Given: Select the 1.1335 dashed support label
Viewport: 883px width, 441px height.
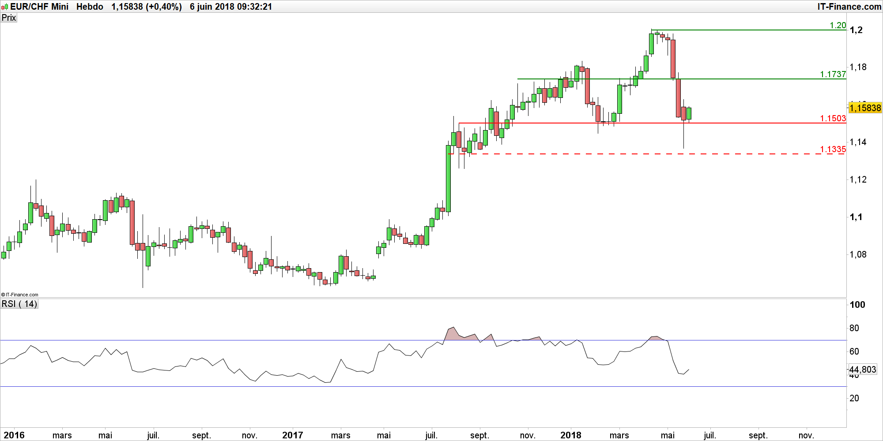Looking at the screenshot, I should [833, 149].
